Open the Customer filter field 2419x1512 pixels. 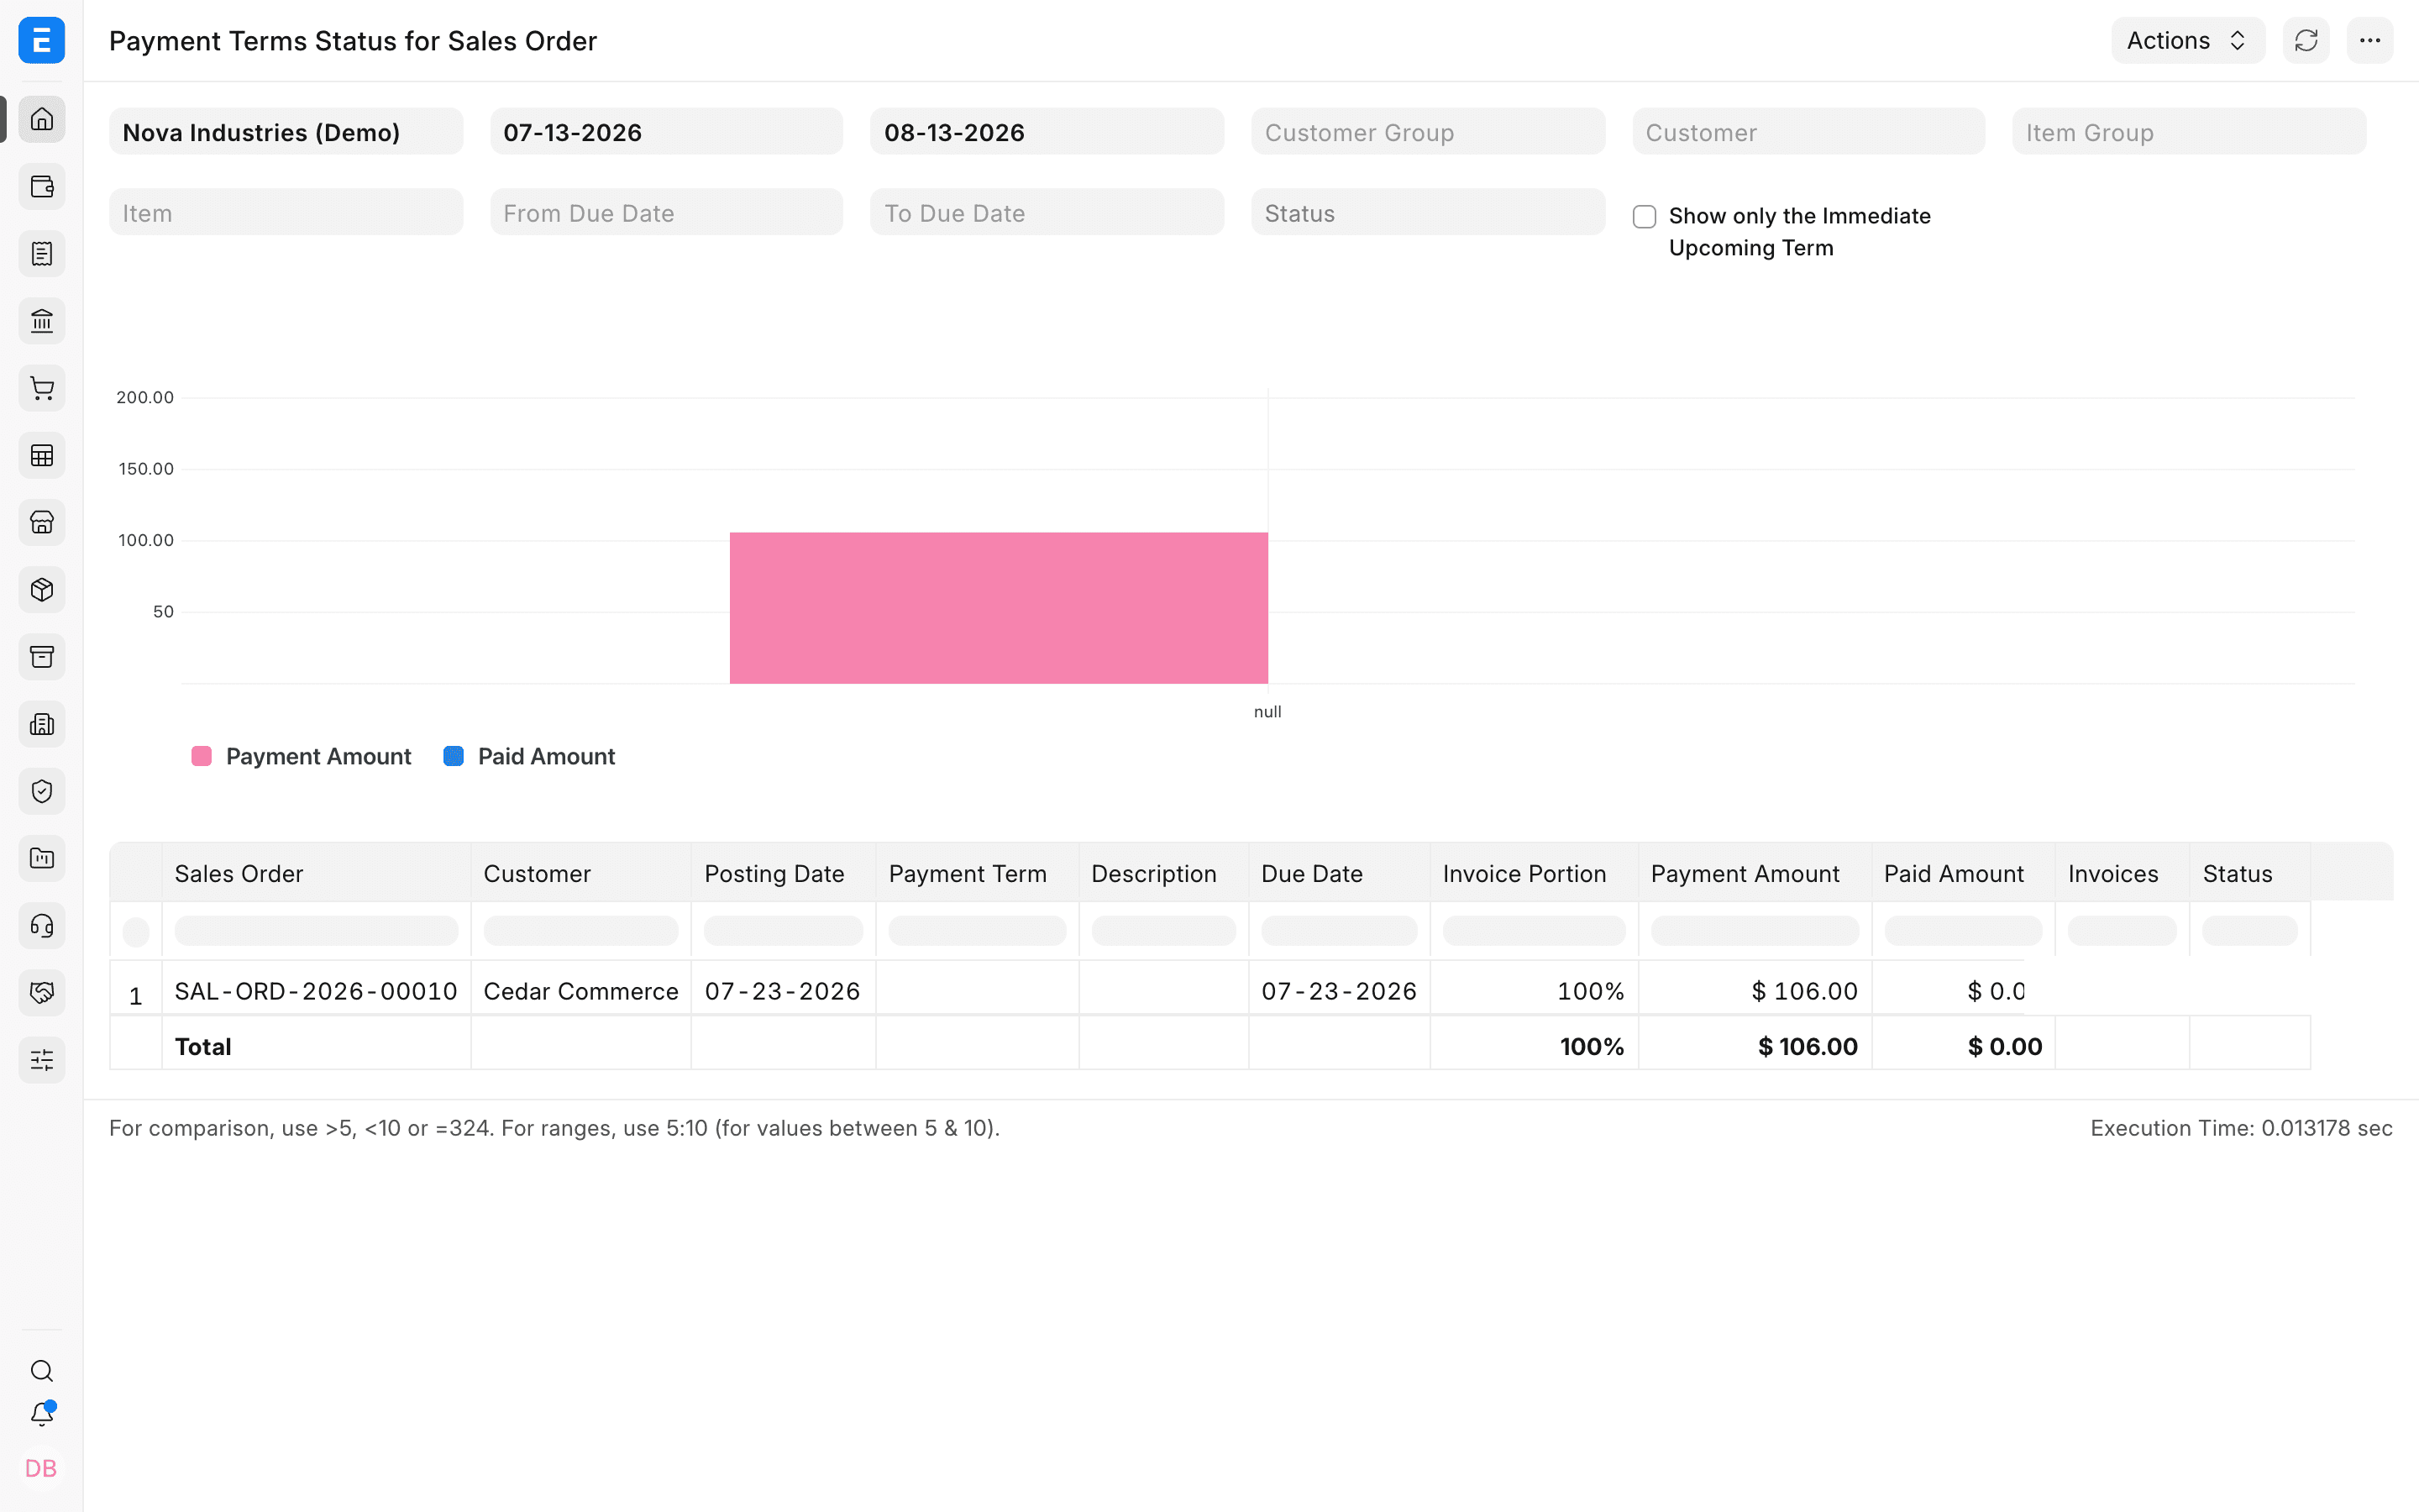pos(1808,132)
